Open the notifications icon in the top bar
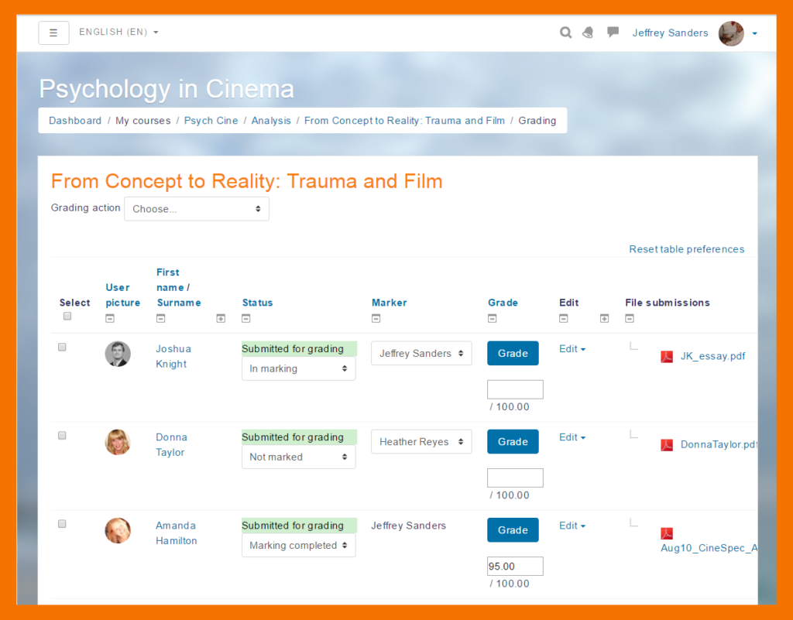This screenshot has height=620, width=793. click(588, 32)
